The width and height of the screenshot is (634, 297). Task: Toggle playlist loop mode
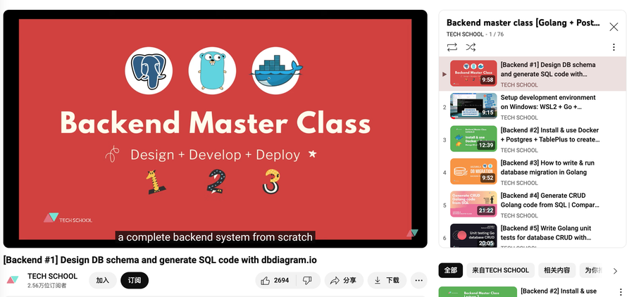[x=452, y=47]
